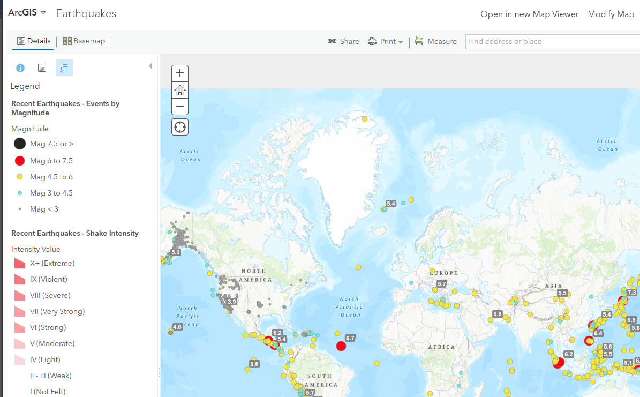
Task: Click the Details tab icon
Action: pos(21,41)
